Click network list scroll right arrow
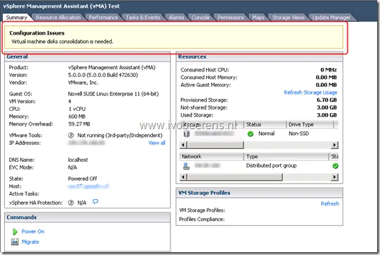Viewport: 380px width, 255px height. point(335,177)
